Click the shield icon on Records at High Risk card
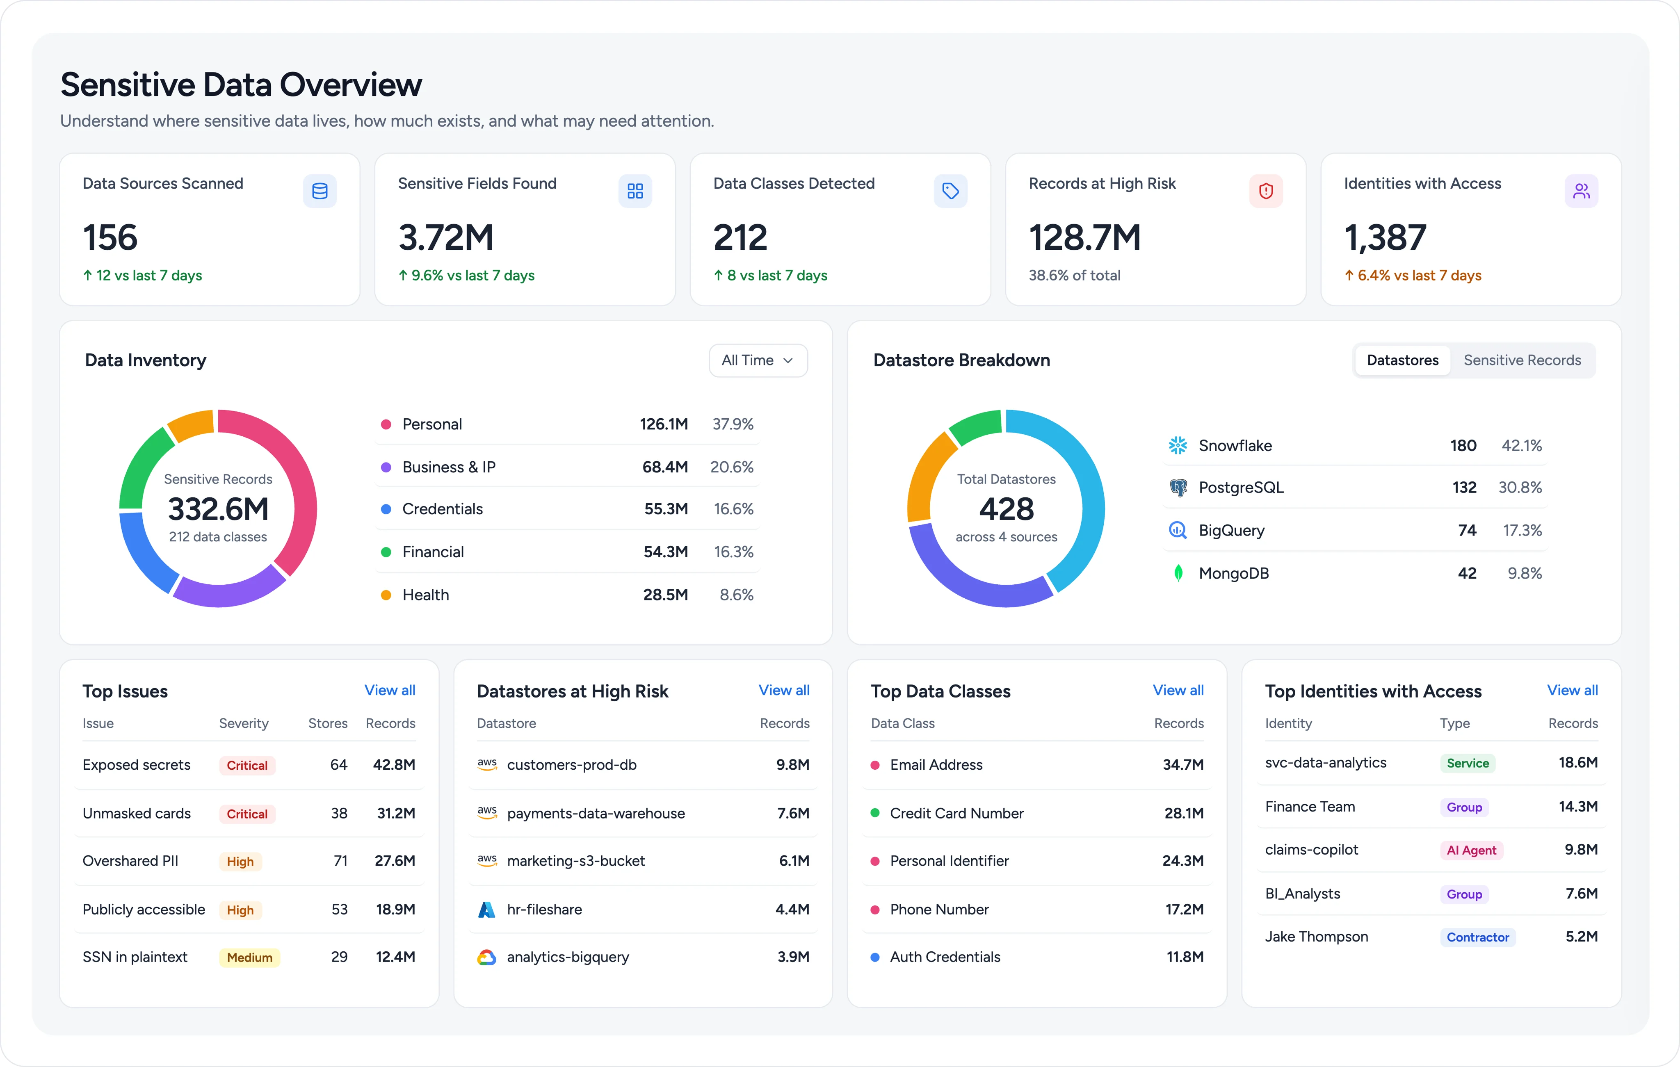 [x=1266, y=191]
